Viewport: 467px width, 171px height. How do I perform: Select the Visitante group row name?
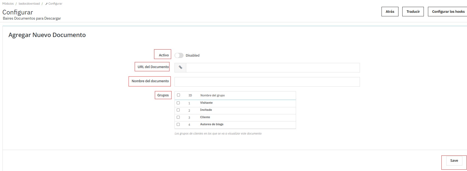(x=206, y=103)
